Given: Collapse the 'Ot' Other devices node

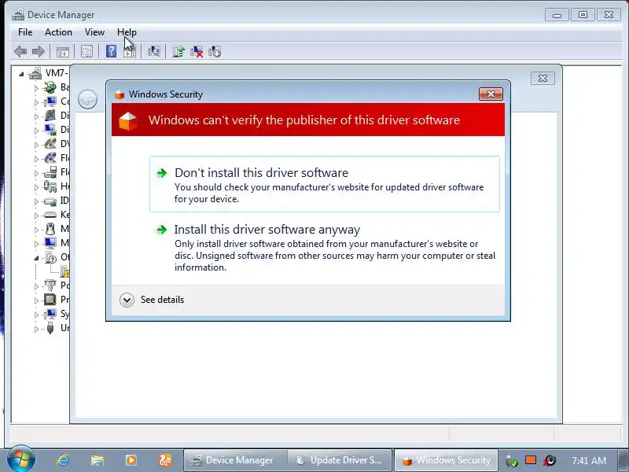Looking at the screenshot, I should coord(36,258).
